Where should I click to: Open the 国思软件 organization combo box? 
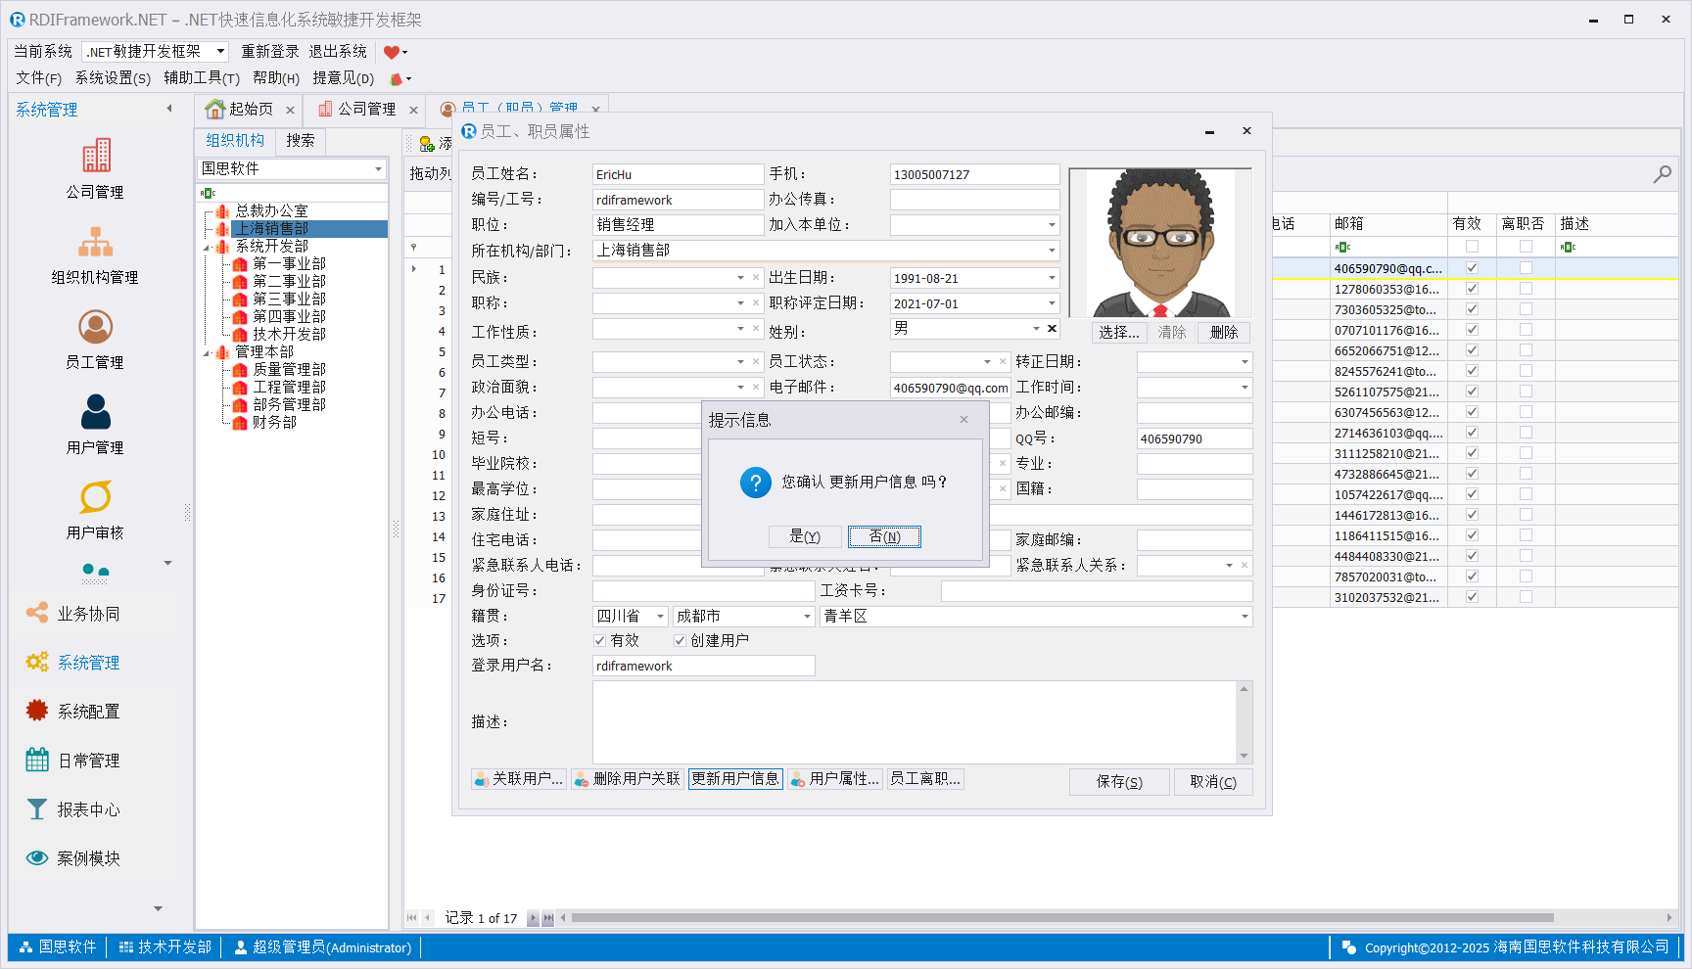[378, 169]
